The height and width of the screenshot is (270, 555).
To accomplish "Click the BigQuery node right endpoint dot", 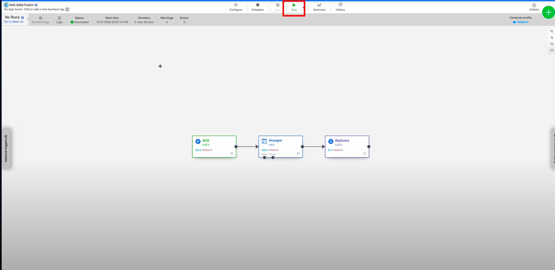I will pyautogui.click(x=369, y=146).
